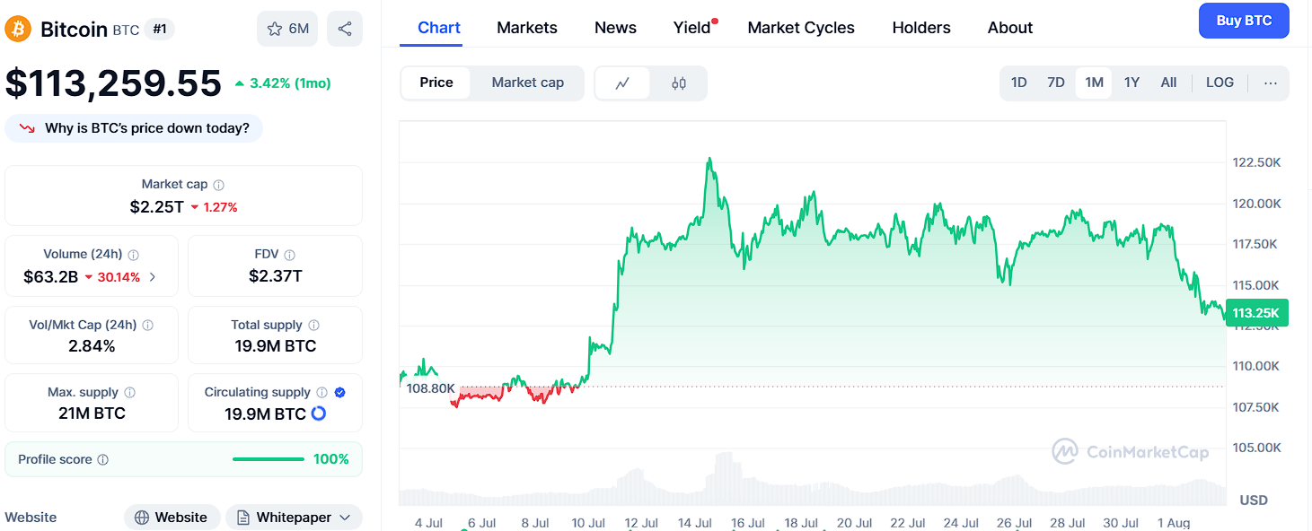Click the downtrend icon in price question
The image size is (1312, 531).
click(x=27, y=128)
